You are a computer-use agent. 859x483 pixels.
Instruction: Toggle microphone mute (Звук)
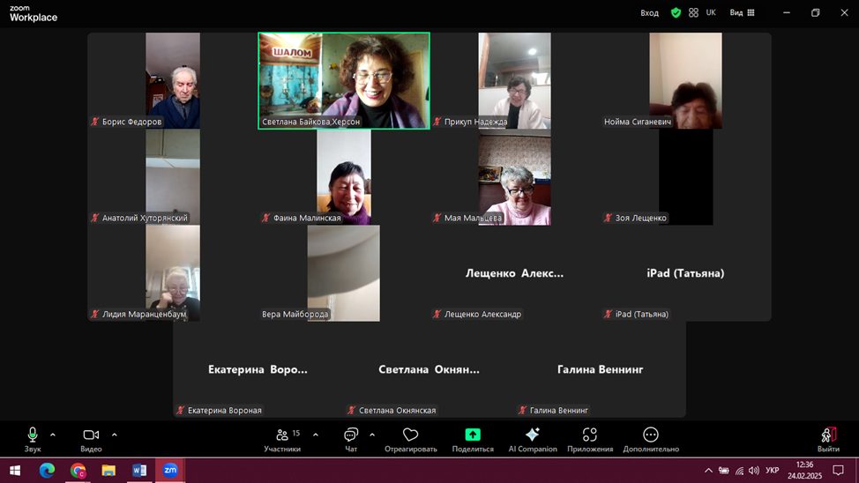click(33, 435)
